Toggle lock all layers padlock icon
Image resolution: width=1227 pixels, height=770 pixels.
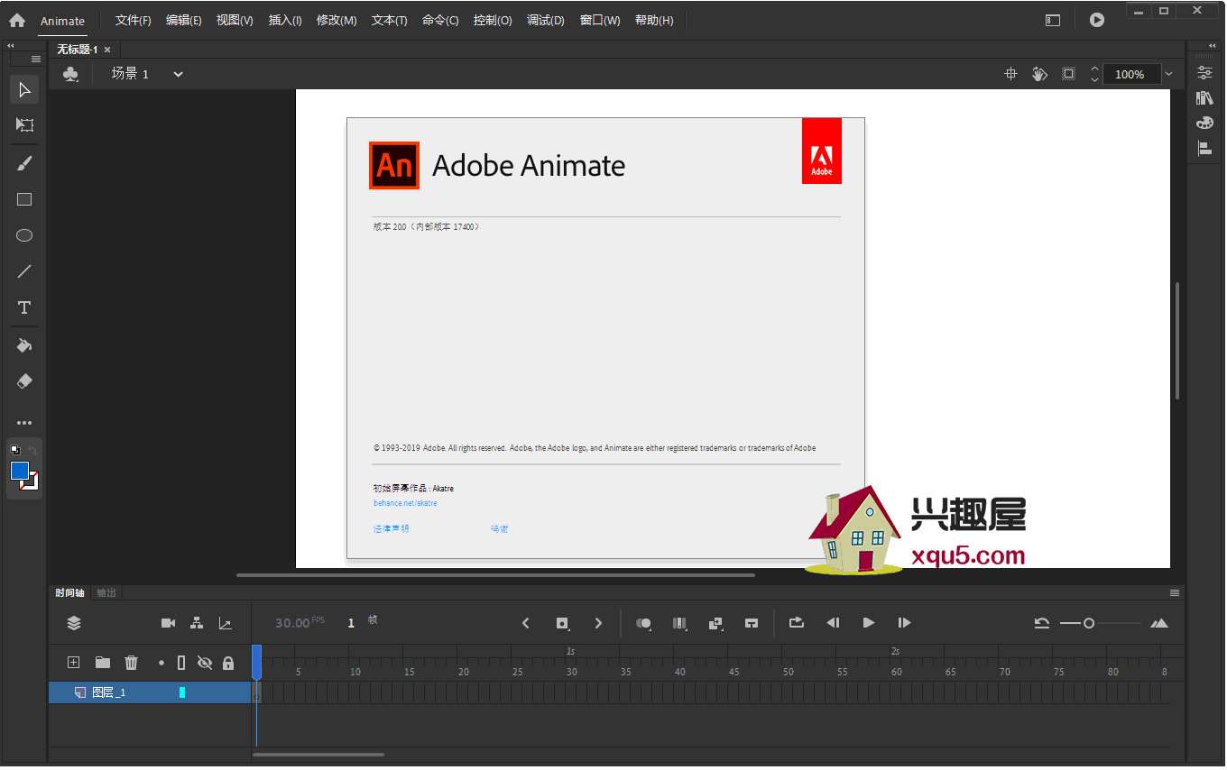click(228, 663)
